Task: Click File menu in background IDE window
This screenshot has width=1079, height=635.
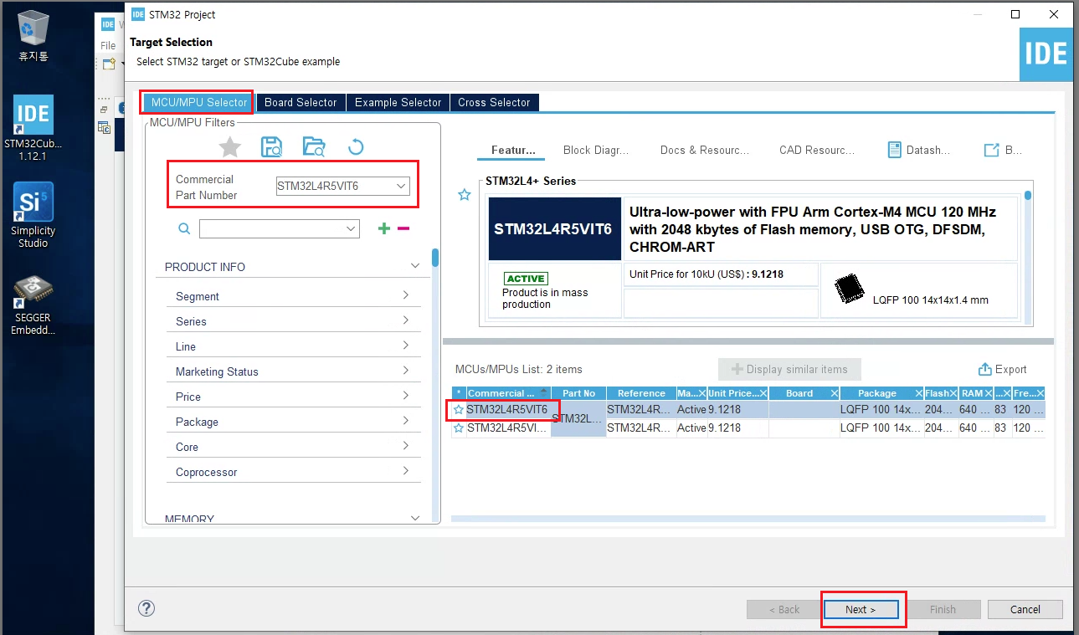Action: pos(109,45)
